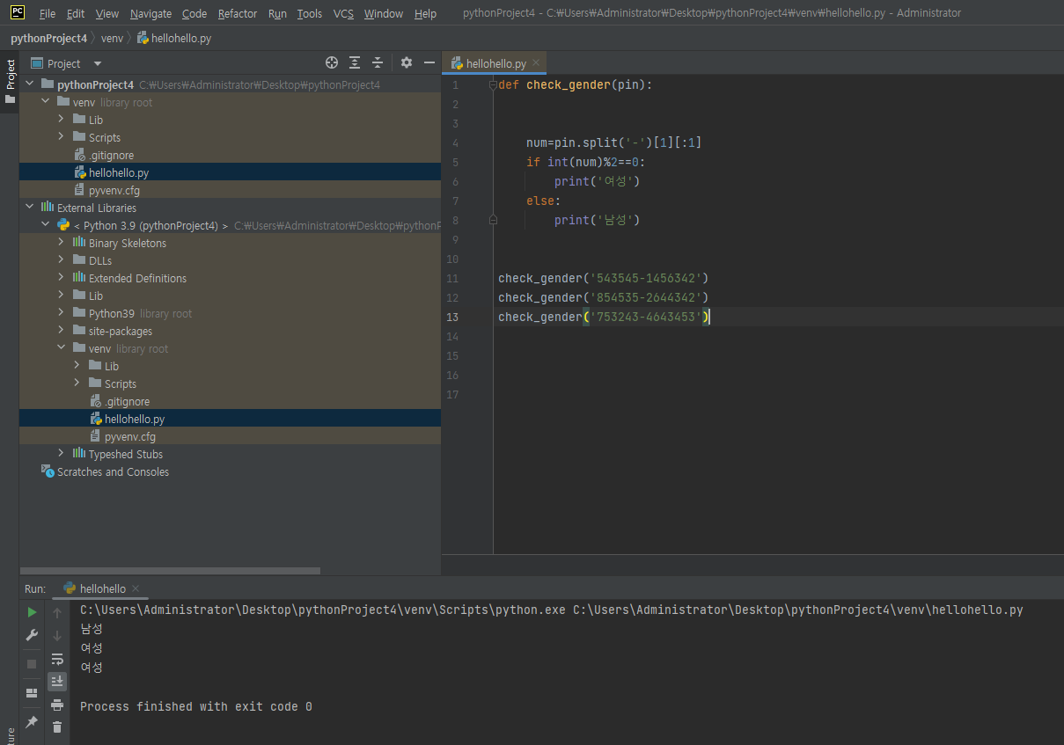Open the Help menu
The height and width of the screenshot is (745, 1064).
(x=425, y=13)
